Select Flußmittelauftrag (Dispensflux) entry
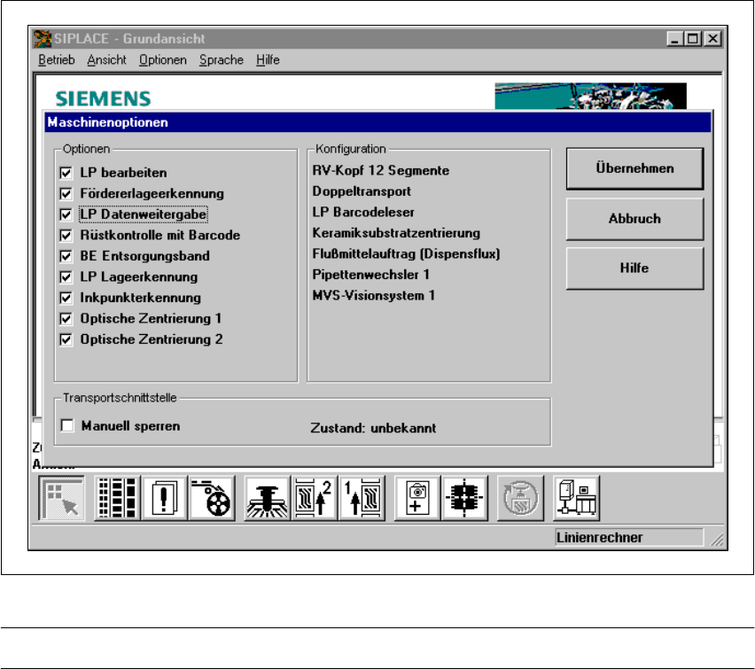 click(x=406, y=253)
